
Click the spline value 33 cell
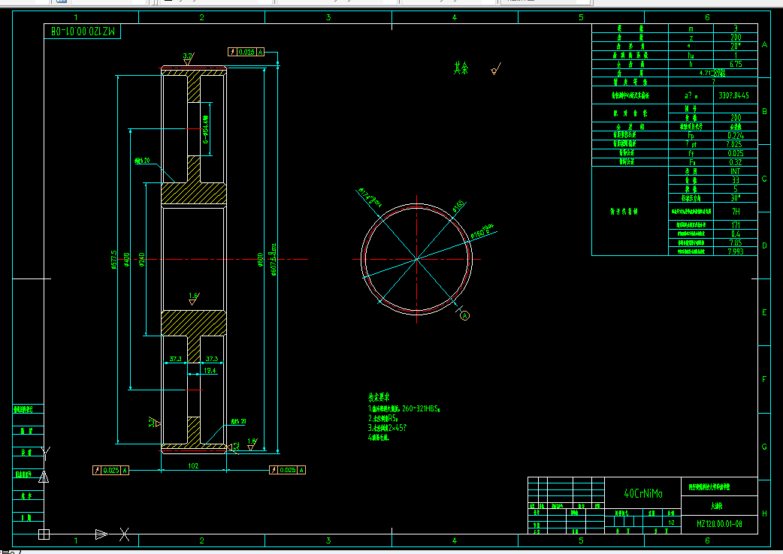click(x=736, y=180)
